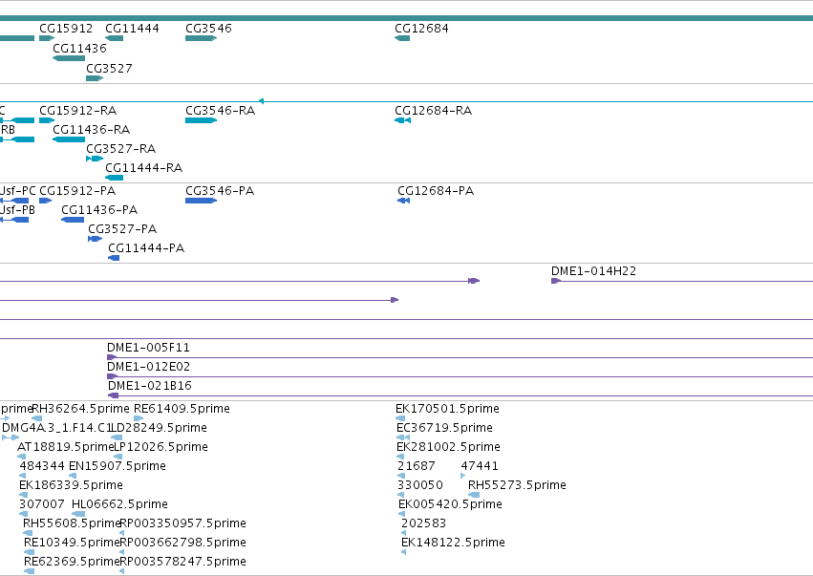Click the CG3546-RA transcript glyph
The width and height of the screenshot is (813, 576).
click(202, 120)
